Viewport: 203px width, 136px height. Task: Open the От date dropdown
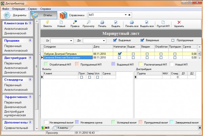point(71,41)
